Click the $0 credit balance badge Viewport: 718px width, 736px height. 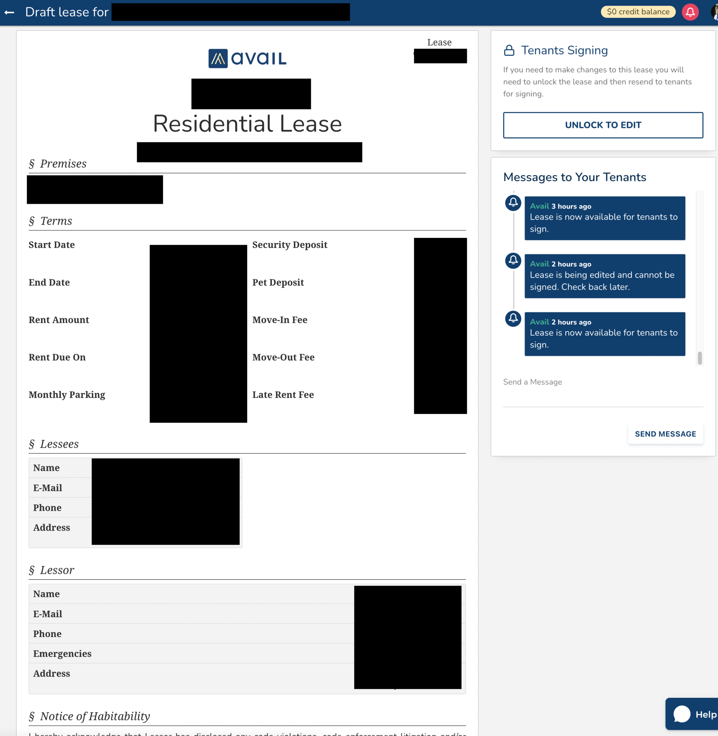tap(638, 12)
